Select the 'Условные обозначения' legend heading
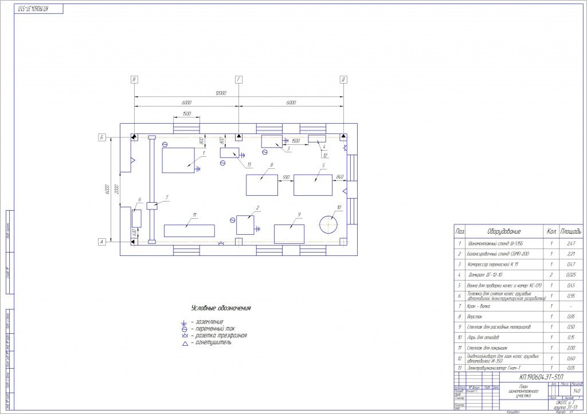This screenshot has height=414, width=587. click(221, 308)
